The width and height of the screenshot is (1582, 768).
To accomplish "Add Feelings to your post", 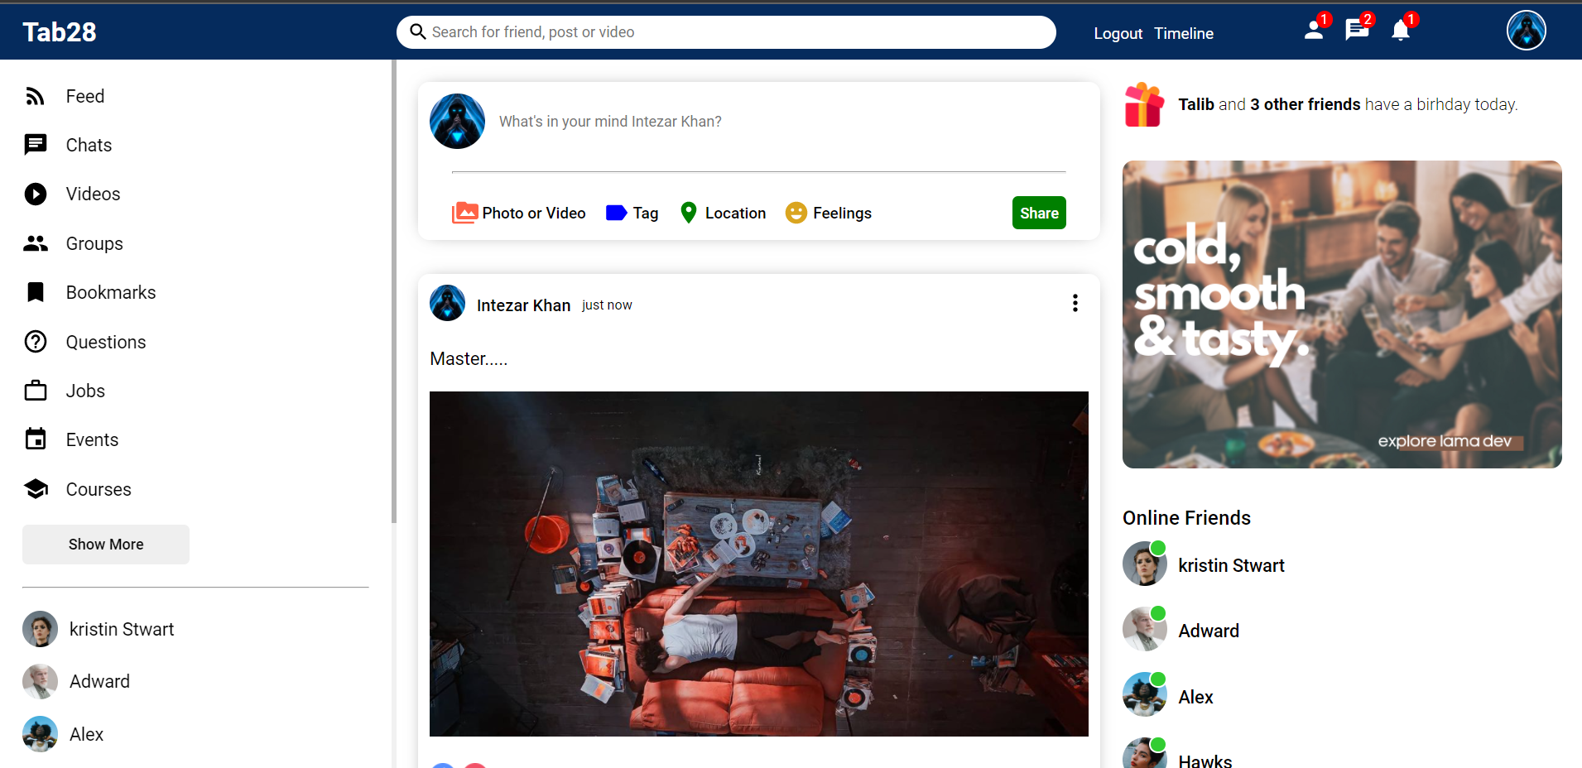I will pos(828,213).
